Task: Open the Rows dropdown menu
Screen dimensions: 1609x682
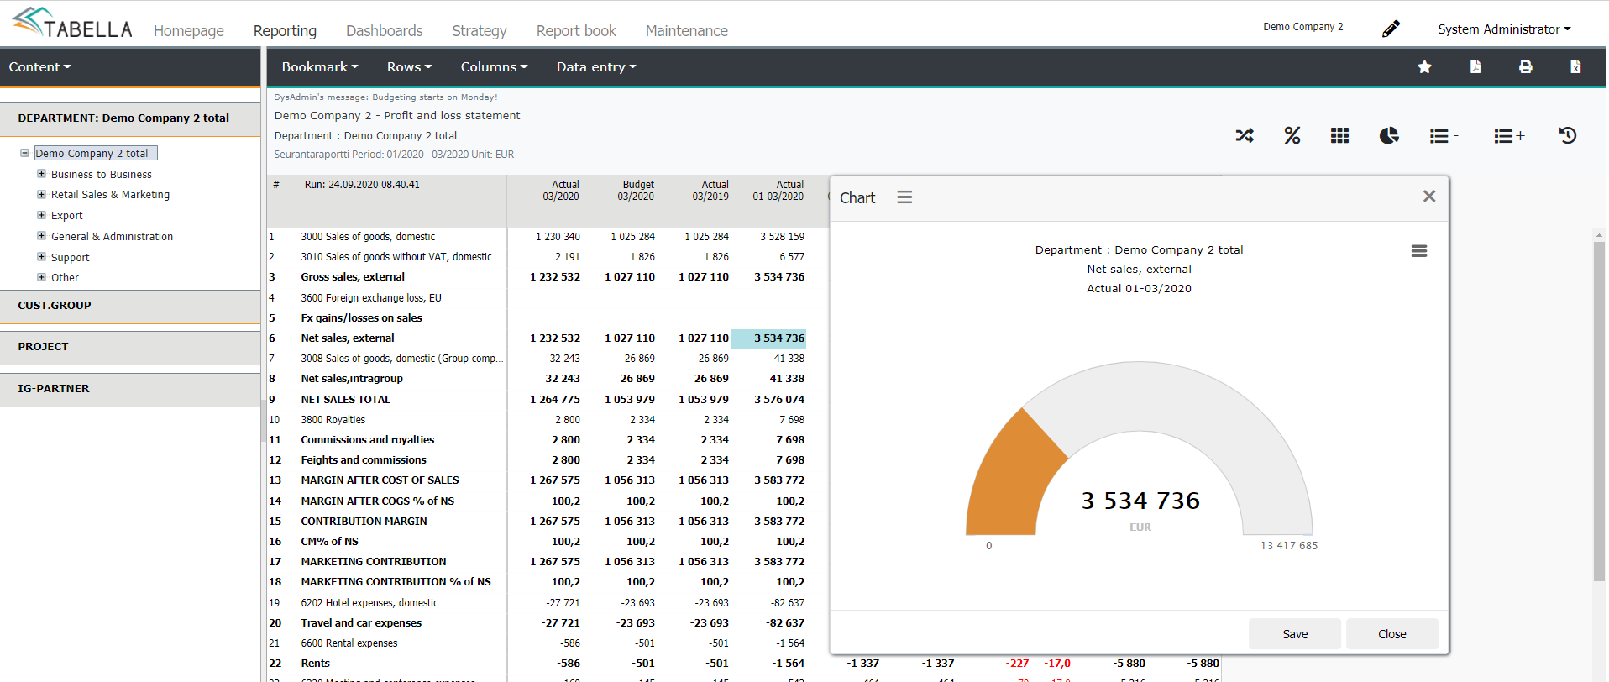Action: click(x=410, y=67)
